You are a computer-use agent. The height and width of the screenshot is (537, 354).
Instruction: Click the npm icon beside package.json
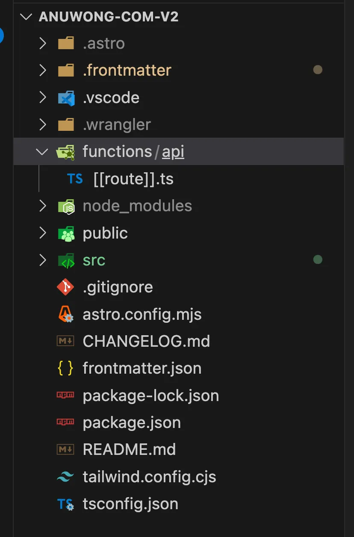pos(65,422)
